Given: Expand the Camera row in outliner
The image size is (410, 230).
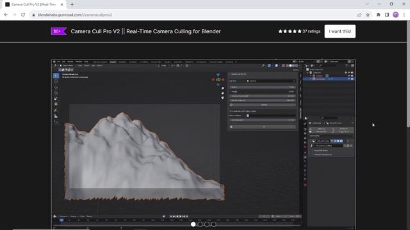Looking at the screenshot, I should [311, 75].
